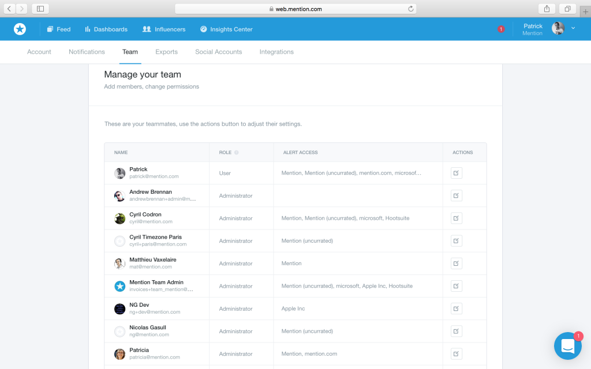This screenshot has width=591, height=369.
Task: Click the ACTIONS column header
Action: tap(462, 152)
